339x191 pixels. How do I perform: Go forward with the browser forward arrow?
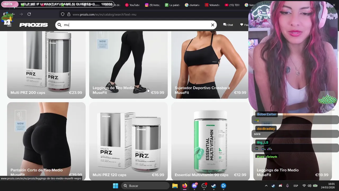[x=21, y=14]
